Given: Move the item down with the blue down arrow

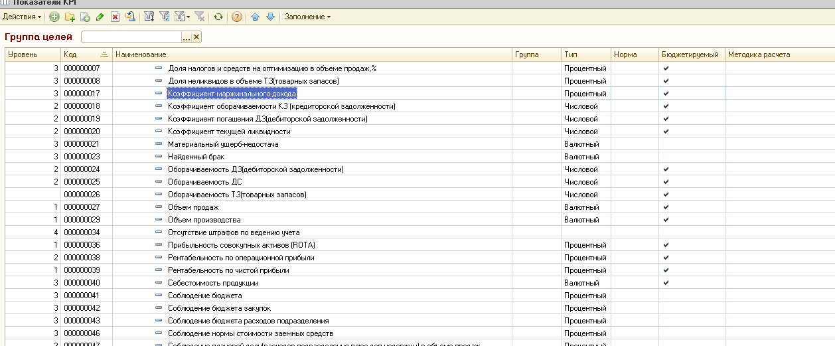Looking at the screenshot, I should point(270,17).
